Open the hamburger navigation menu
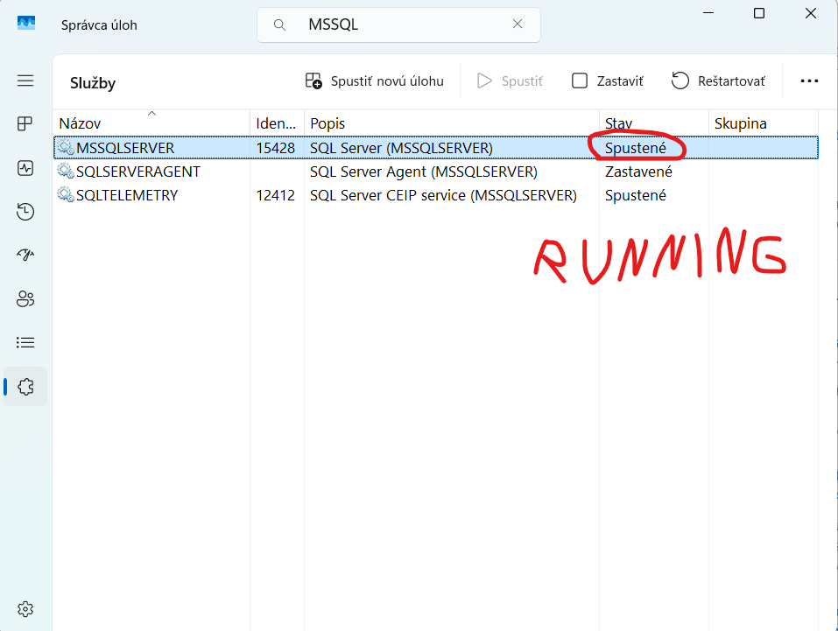The height and width of the screenshot is (631, 838). tap(25, 81)
